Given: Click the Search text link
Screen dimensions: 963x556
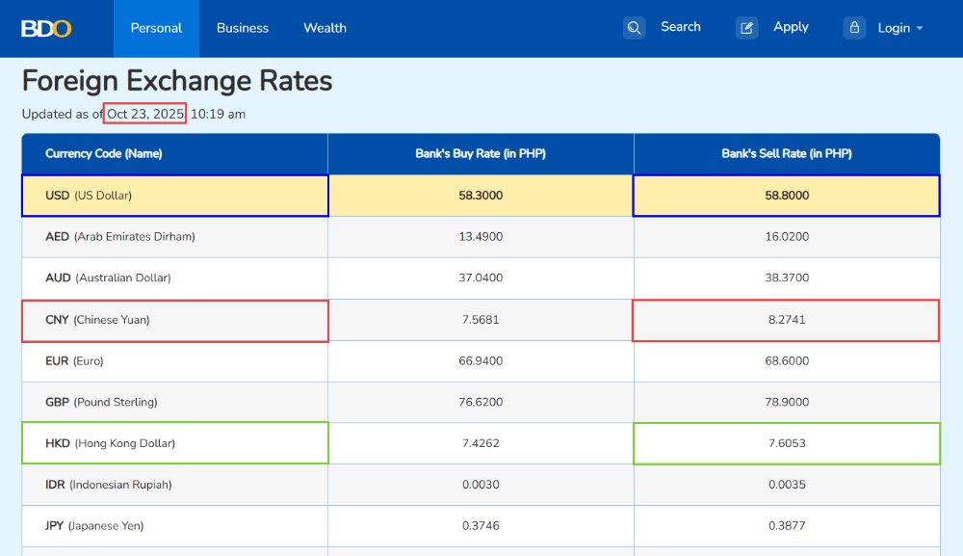Looking at the screenshot, I should [680, 27].
